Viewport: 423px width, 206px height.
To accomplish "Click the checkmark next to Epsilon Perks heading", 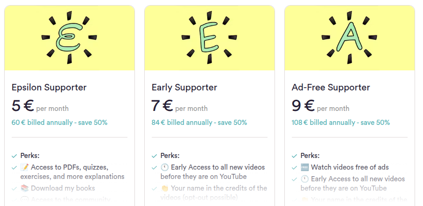I will (14, 156).
